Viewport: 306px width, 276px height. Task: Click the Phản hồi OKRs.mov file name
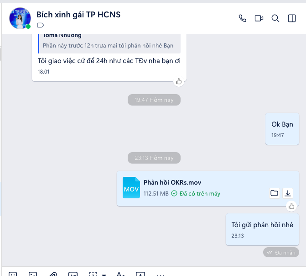click(x=172, y=182)
